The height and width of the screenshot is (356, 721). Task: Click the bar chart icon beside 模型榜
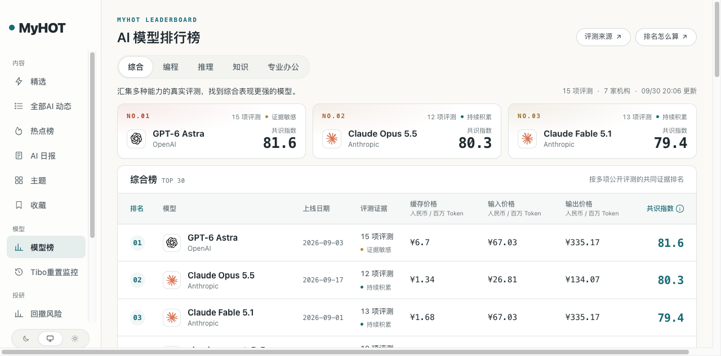(19, 247)
